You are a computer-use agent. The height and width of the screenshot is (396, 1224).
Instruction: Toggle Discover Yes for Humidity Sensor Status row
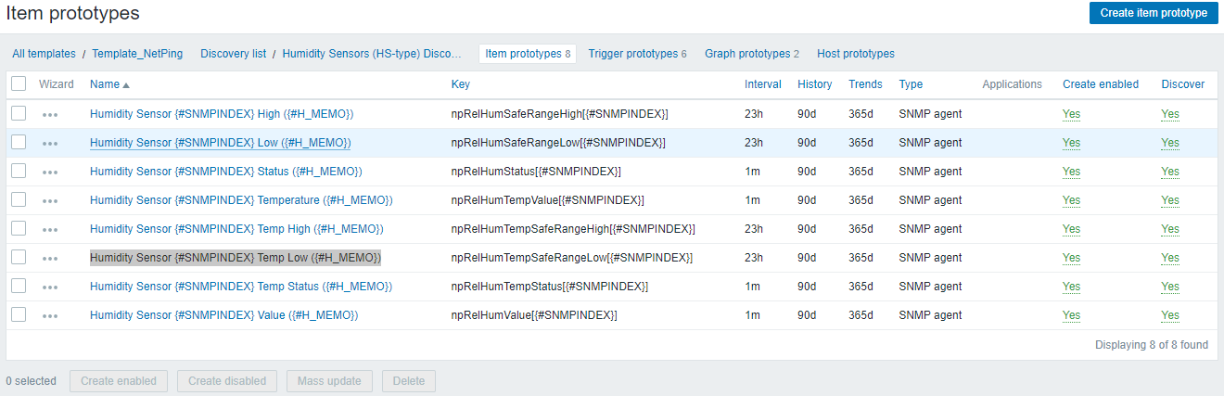pyautogui.click(x=1170, y=172)
